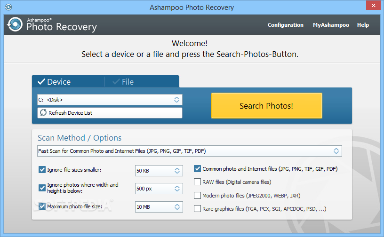Open the 10 MB maximum size selector
The image size is (384, 237).
pyautogui.click(x=159, y=207)
